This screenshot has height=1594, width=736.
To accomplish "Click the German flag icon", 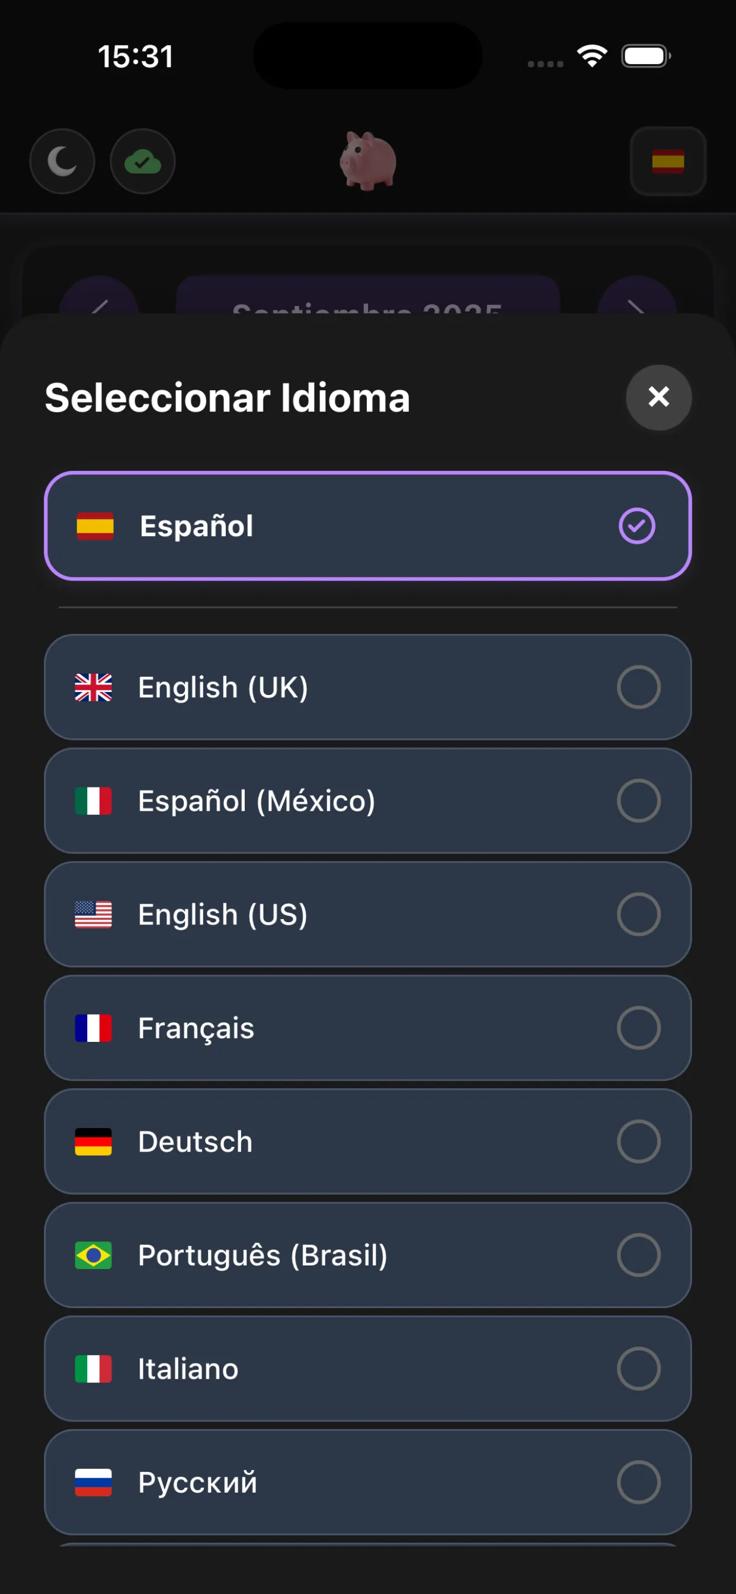I will [x=94, y=1142].
